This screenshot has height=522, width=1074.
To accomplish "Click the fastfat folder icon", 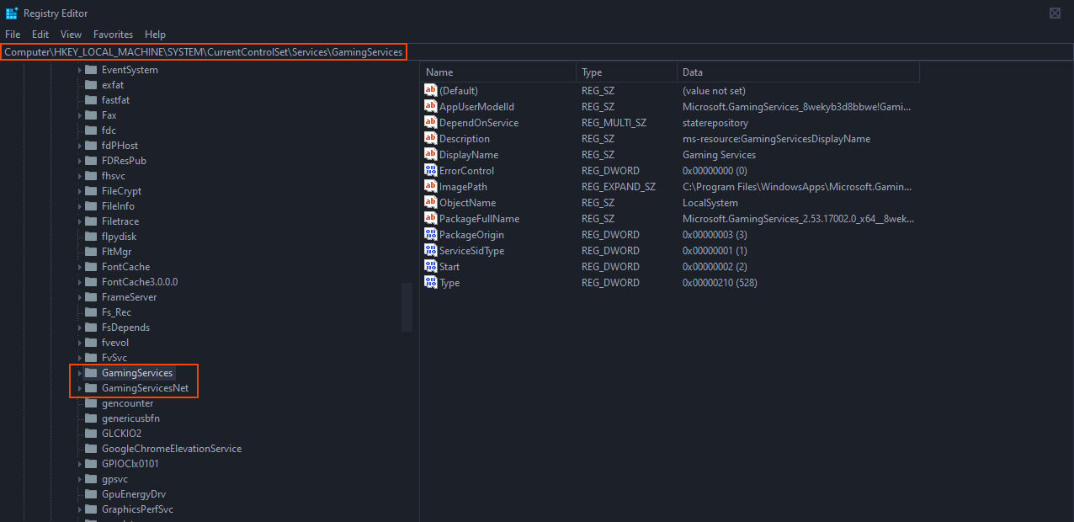I will pyautogui.click(x=91, y=100).
